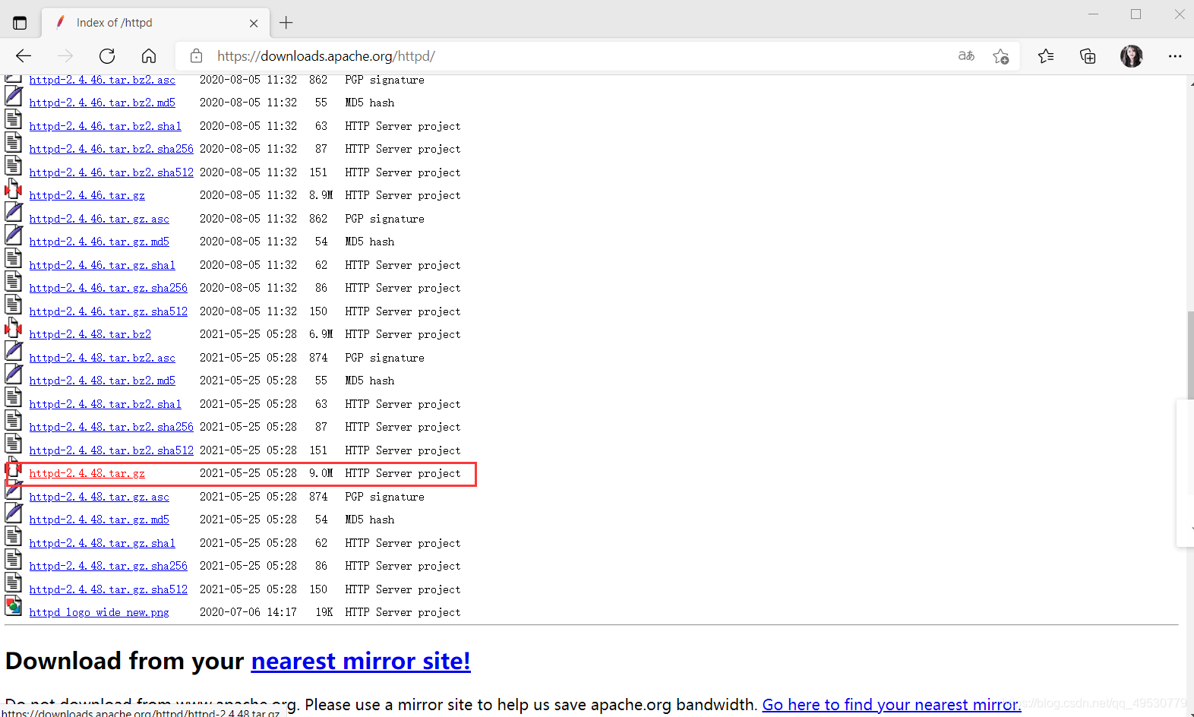
Task: Click text file icon beside httpd-2.4.48.tar.gz.sha512
Action: (x=14, y=583)
